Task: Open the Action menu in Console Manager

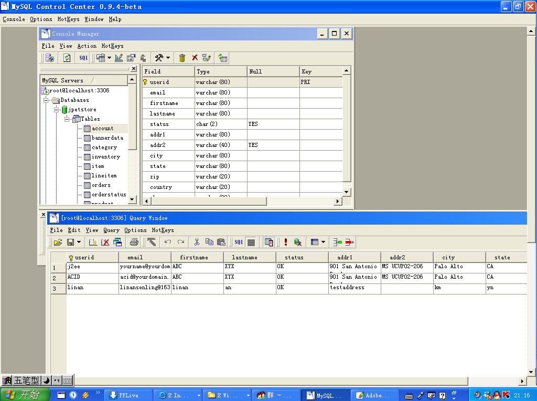Action: [x=87, y=46]
